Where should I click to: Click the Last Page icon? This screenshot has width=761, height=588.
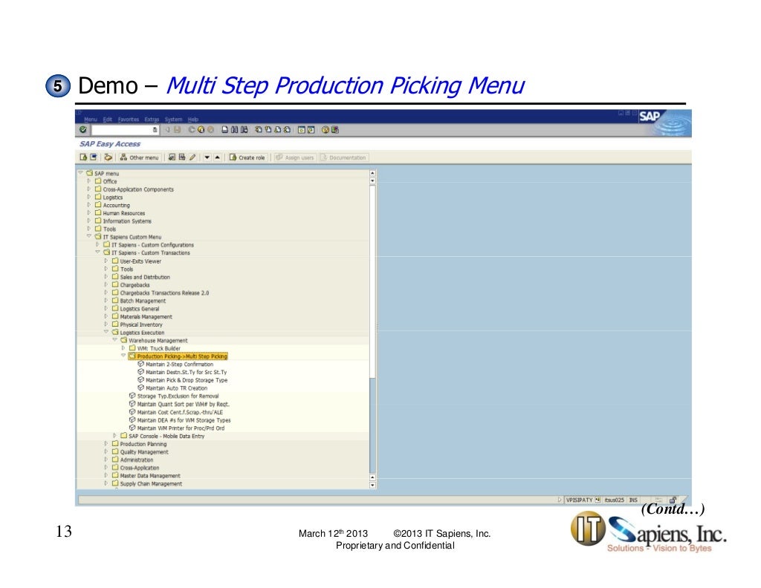click(287, 130)
